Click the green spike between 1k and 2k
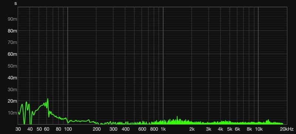296x134 pixels. coord(177,117)
